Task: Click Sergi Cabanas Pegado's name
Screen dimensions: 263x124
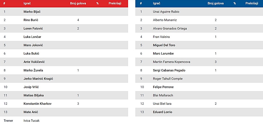Action: pos(169,70)
